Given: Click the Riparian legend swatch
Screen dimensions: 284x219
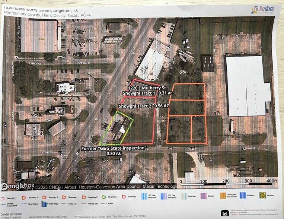Looking at the screenshot, I should [x=262, y=195].
